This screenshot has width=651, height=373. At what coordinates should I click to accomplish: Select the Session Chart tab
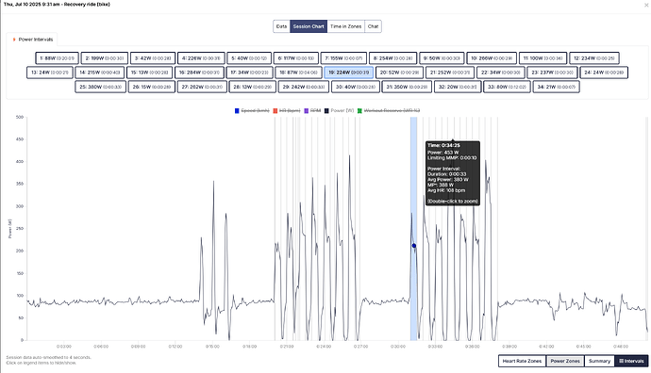tap(309, 26)
